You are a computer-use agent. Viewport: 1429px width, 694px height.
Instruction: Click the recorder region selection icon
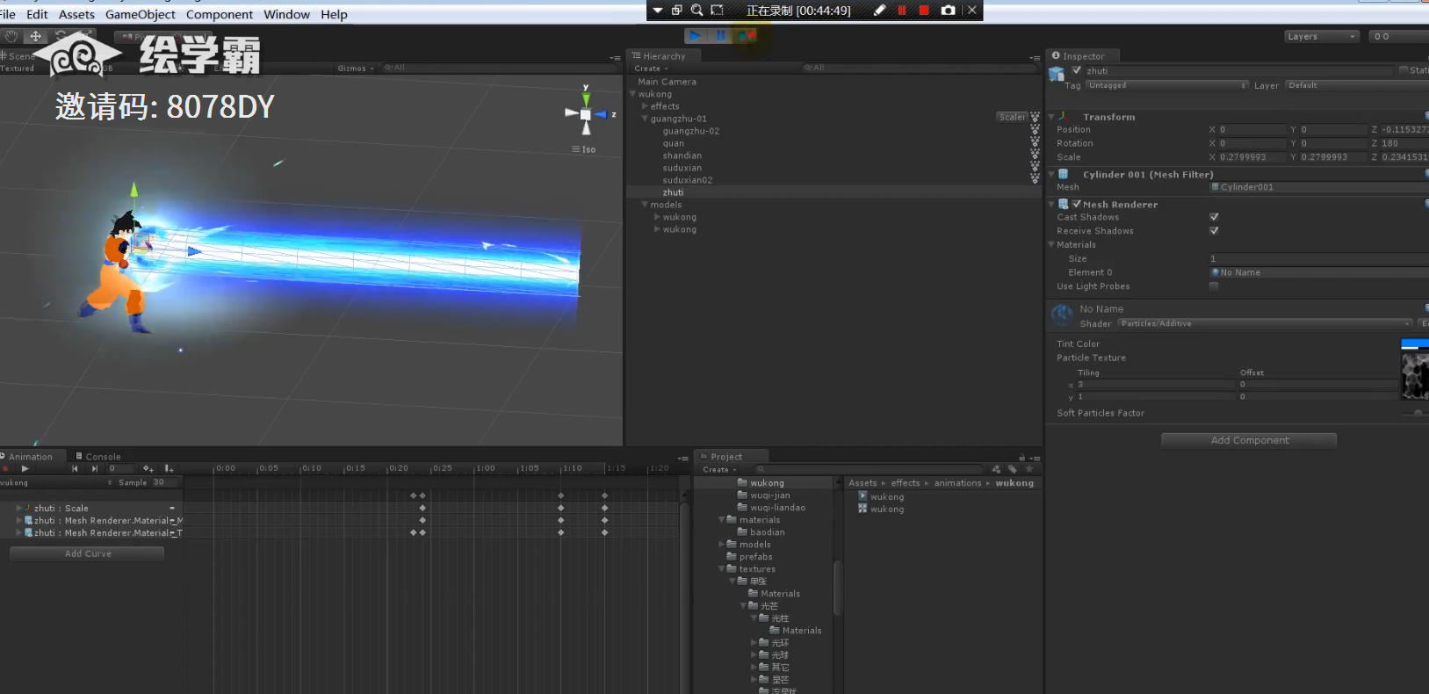718,11
